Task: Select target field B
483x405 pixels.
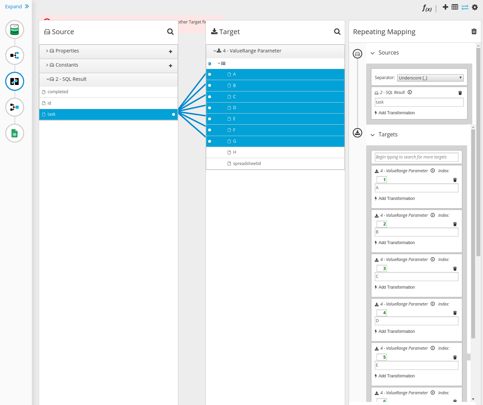Action: 275,86
